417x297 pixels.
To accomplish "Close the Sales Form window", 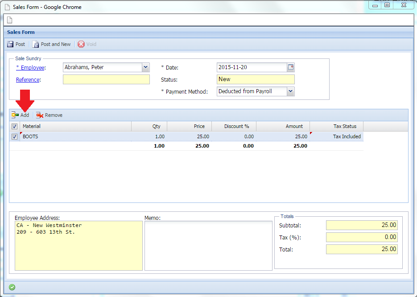I will 404,5.
